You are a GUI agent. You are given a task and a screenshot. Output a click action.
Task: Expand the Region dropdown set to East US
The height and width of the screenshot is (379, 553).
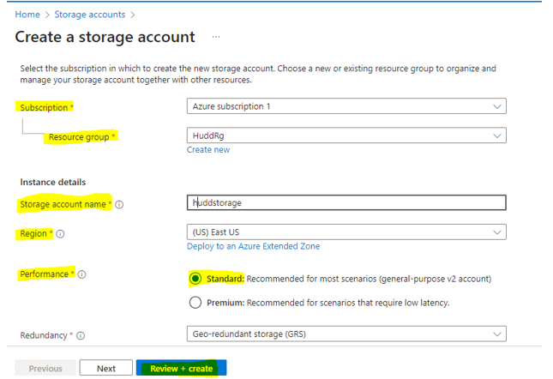pyautogui.click(x=346, y=232)
